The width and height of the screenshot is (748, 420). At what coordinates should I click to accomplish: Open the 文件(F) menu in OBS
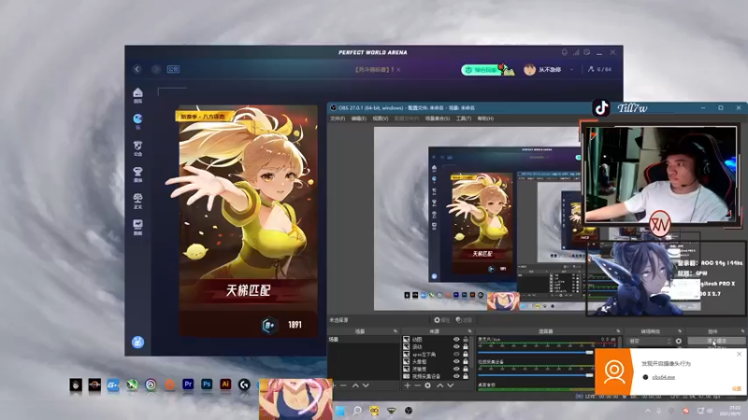coord(338,119)
